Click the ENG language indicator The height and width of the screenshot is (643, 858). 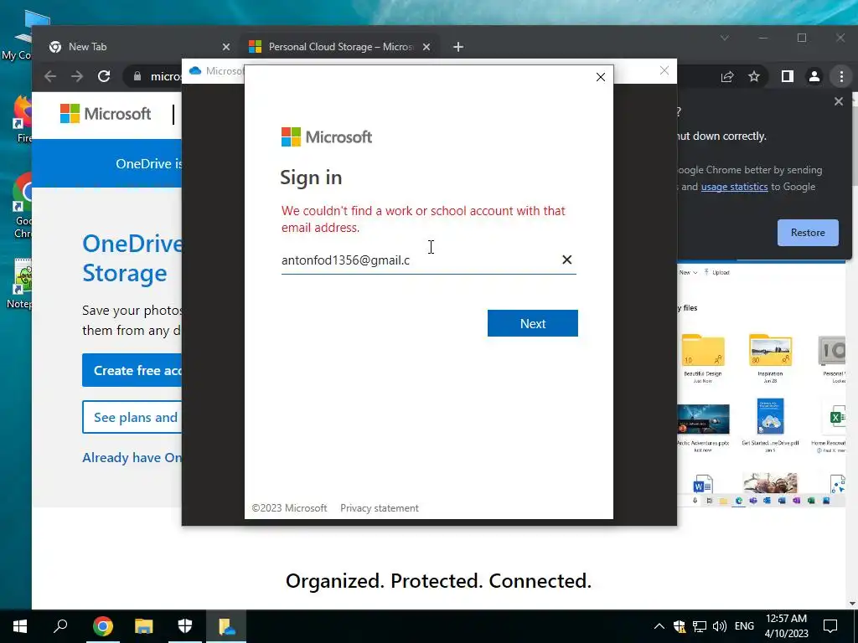744,626
